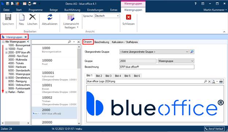Collapse the ribbon with the chevron
This screenshot has height=132, width=228.
click(x=224, y=32)
